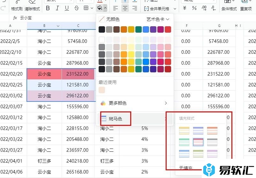Collapse the fill color dropdown arrow
256x178 pixels.
click(105, 8)
